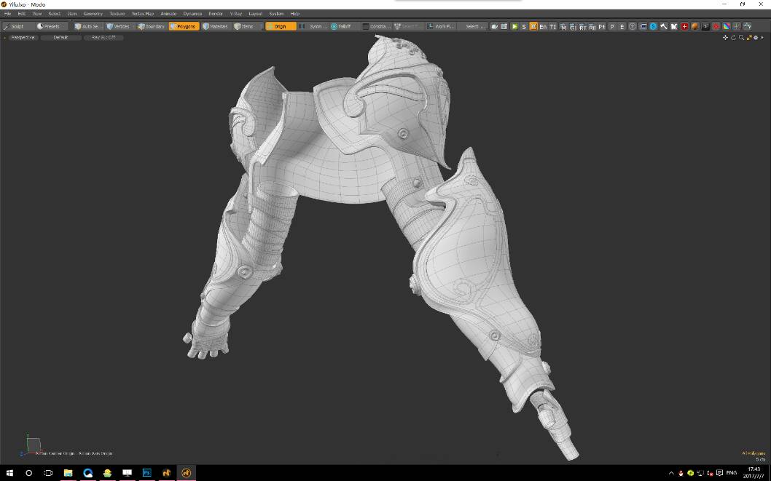
Task: Click the ENG language indicator
Action: coord(731,473)
